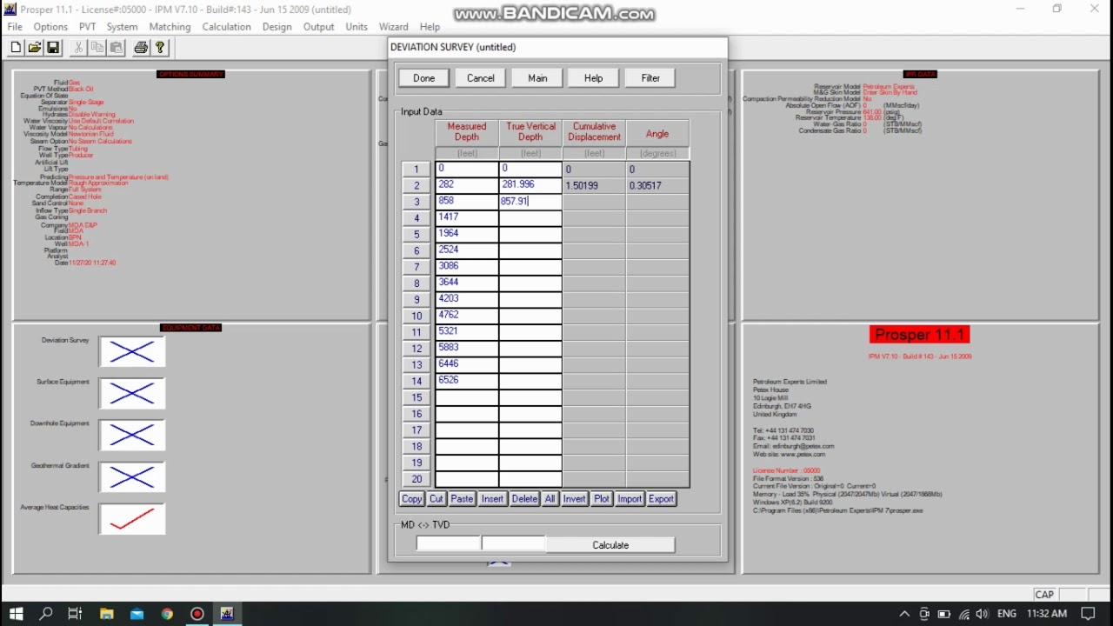Viewport: 1113px width, 626px height.
Task: Open the File menu
Action: click(x=15, y=27)
